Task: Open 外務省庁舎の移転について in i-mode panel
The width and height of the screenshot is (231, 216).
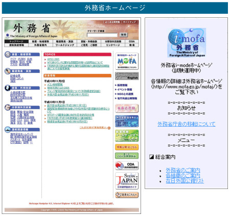Action: [187, 124]
